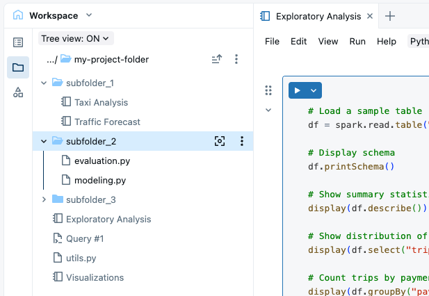Toggle the Tree view: ON switch
Image resolution: width=429 pixels, height=296 pixels.
pos(76,39)
